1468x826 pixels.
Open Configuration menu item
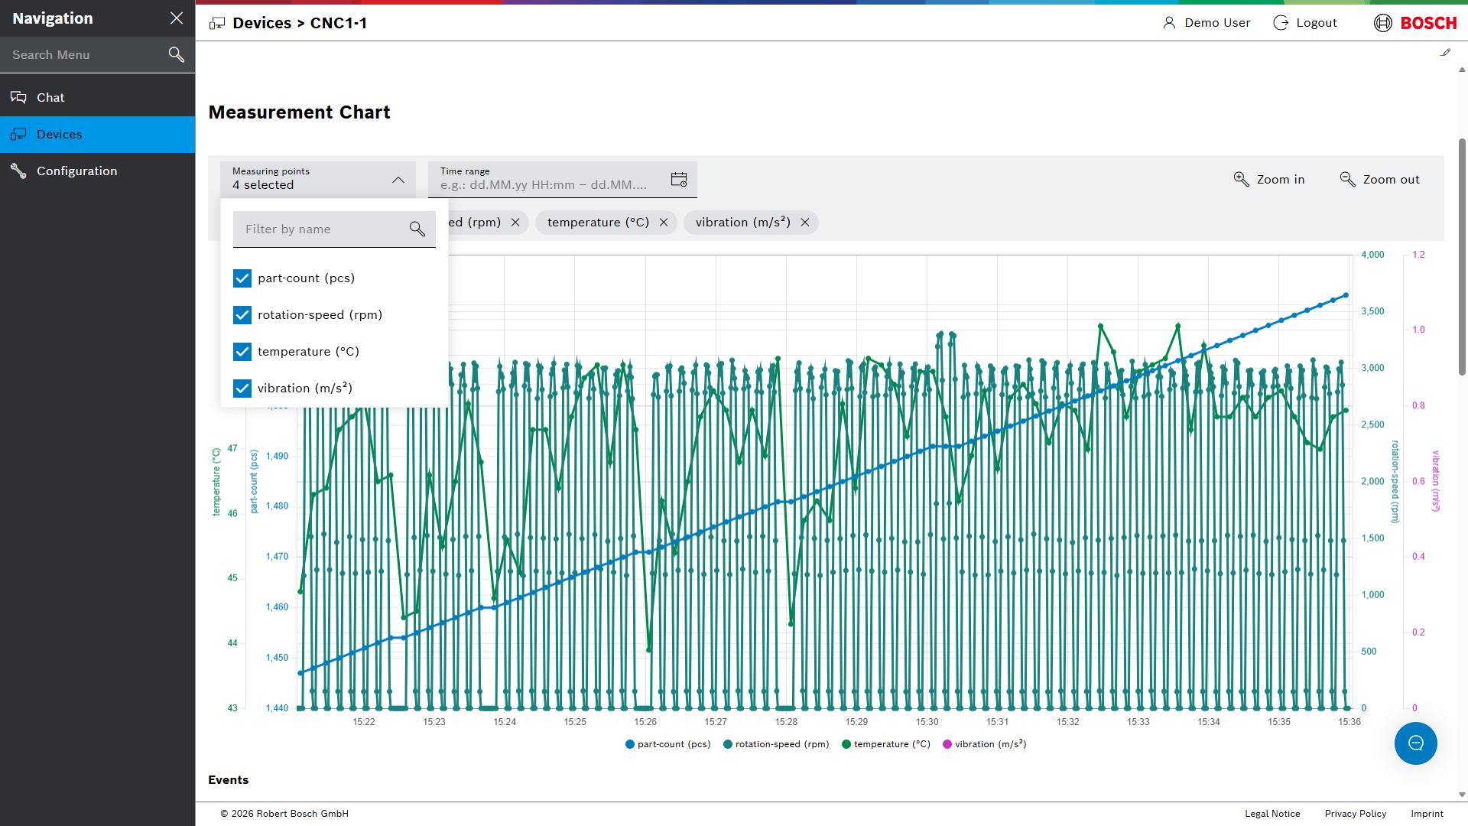98,171
